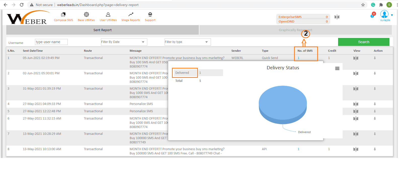Open the surajde user profile avatar
Screen dimensions: 401x174
click(x=384, y=14)
